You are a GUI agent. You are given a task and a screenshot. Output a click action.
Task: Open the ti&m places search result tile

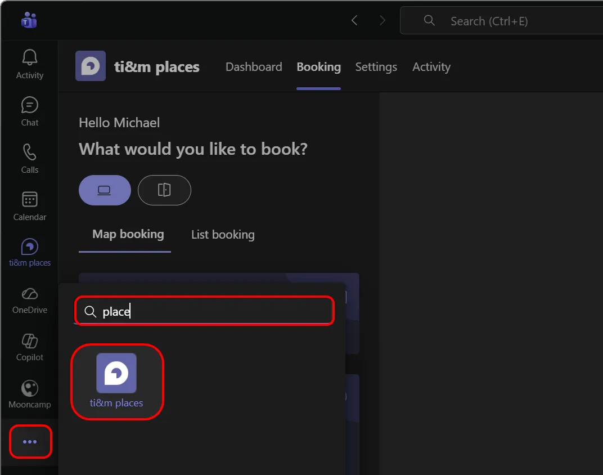(117, 382)
